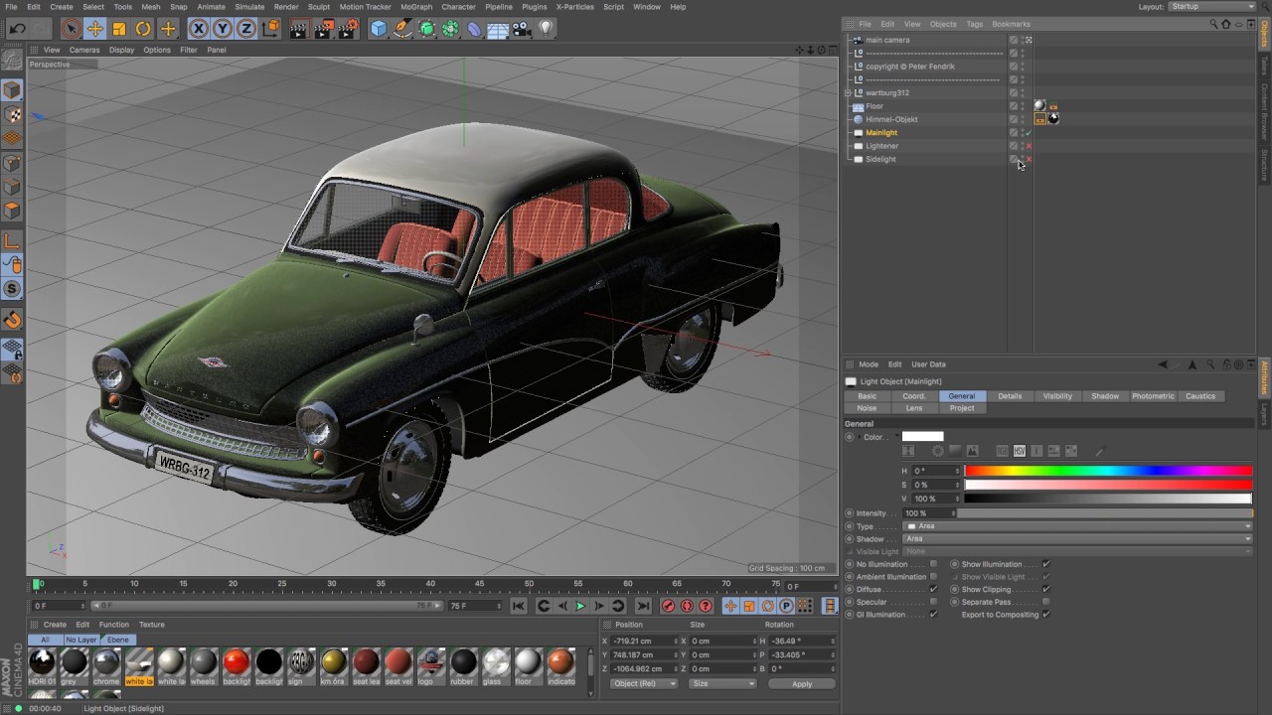Image resolution: width=1272 pixels, height=715 pixels.
Task: Toggle the Show Clipping checkbox
Action: pyautogui.click(x=1046, y=589)
